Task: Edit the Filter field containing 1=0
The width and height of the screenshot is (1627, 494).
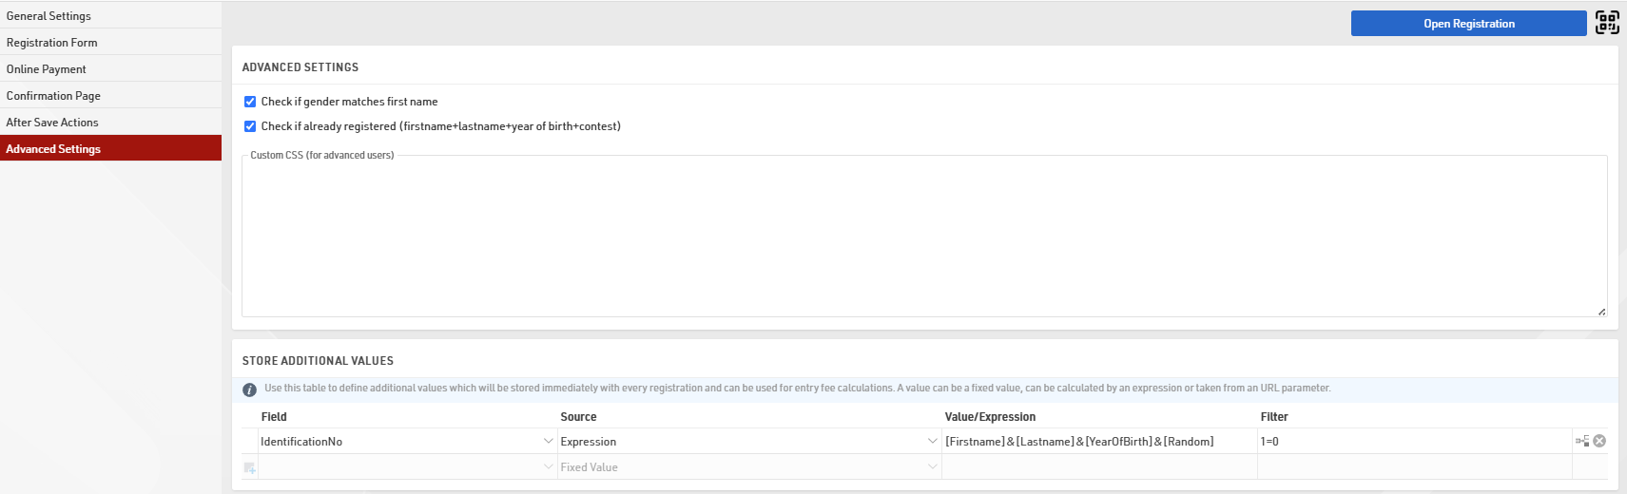Action: pyautogui.click(x=1413, y=442)
